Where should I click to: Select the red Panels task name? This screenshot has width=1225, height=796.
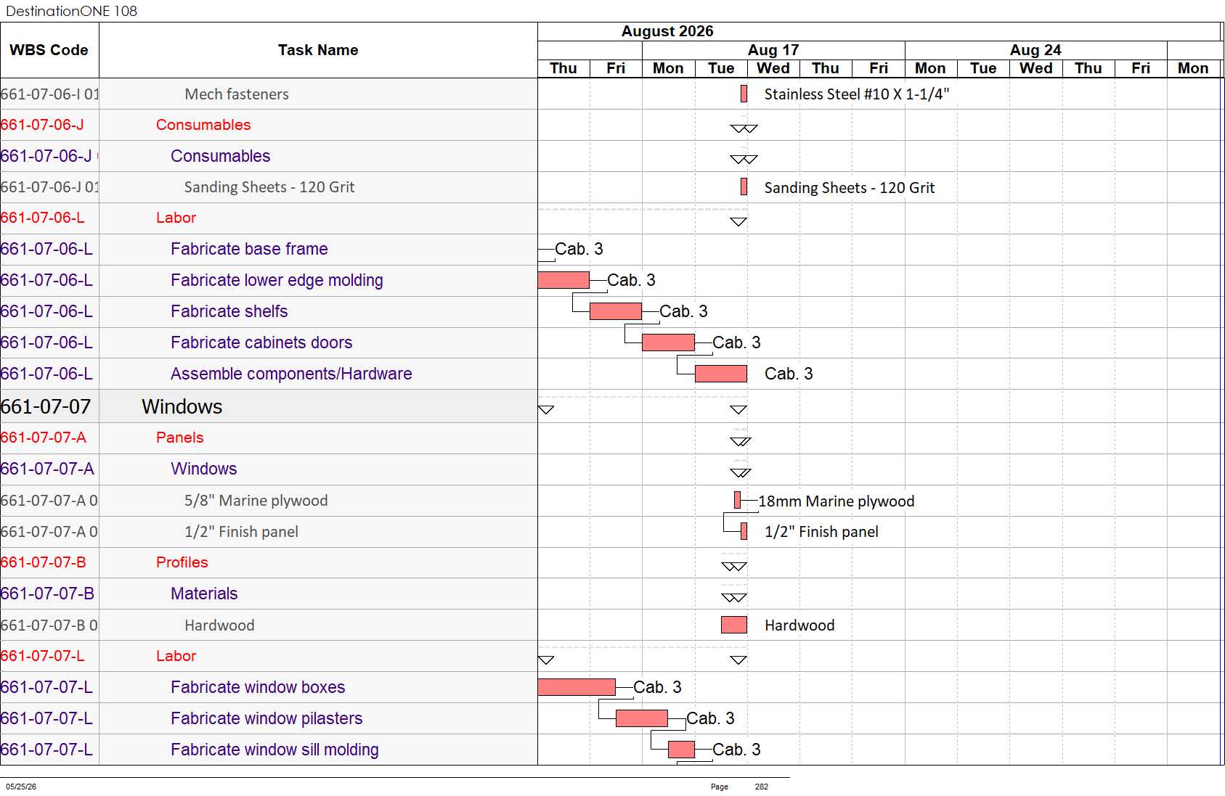point(180,438)
